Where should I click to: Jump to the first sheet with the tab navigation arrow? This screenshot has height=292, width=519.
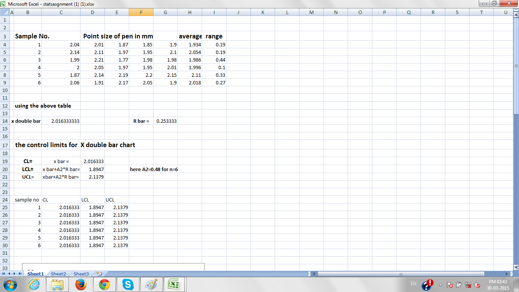click(4, 274)
